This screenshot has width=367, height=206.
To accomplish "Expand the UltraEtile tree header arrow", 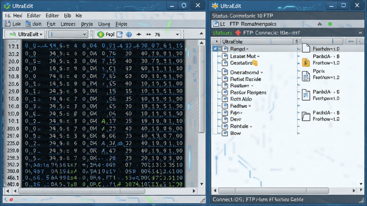I will coord(217,41).
